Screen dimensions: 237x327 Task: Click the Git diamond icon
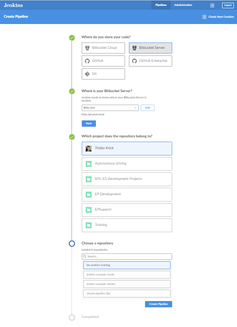[88, 74]
